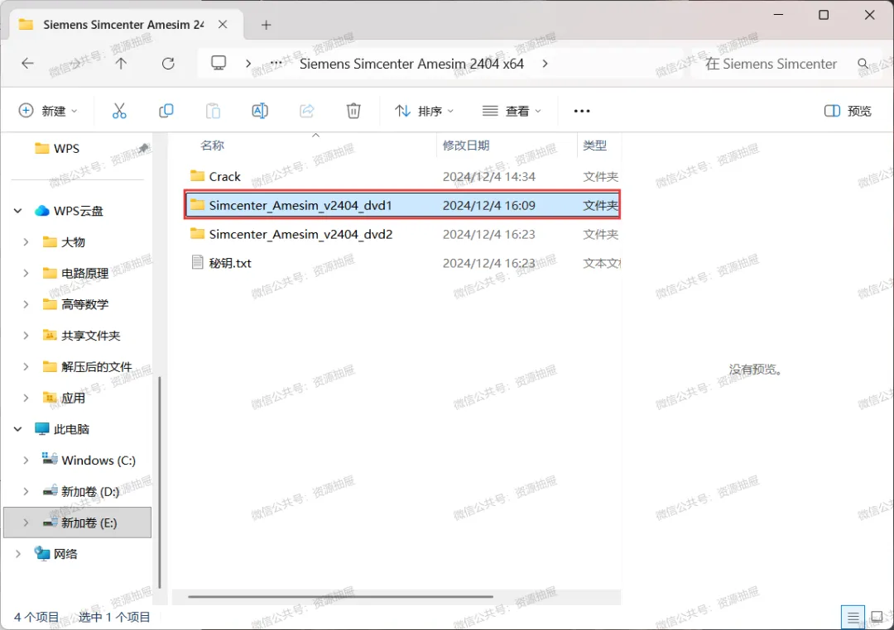Select Simcenter_Amesim_v2404_dvd2 folder

coord(403,234)
